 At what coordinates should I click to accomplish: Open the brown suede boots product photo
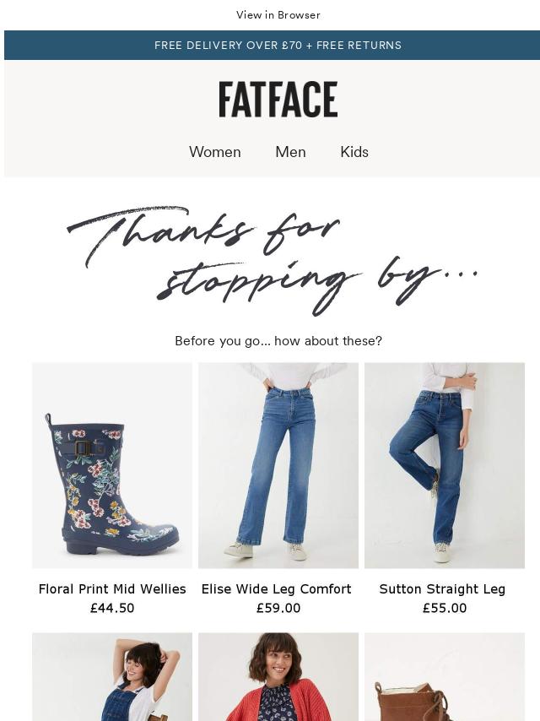pos(445,677)
